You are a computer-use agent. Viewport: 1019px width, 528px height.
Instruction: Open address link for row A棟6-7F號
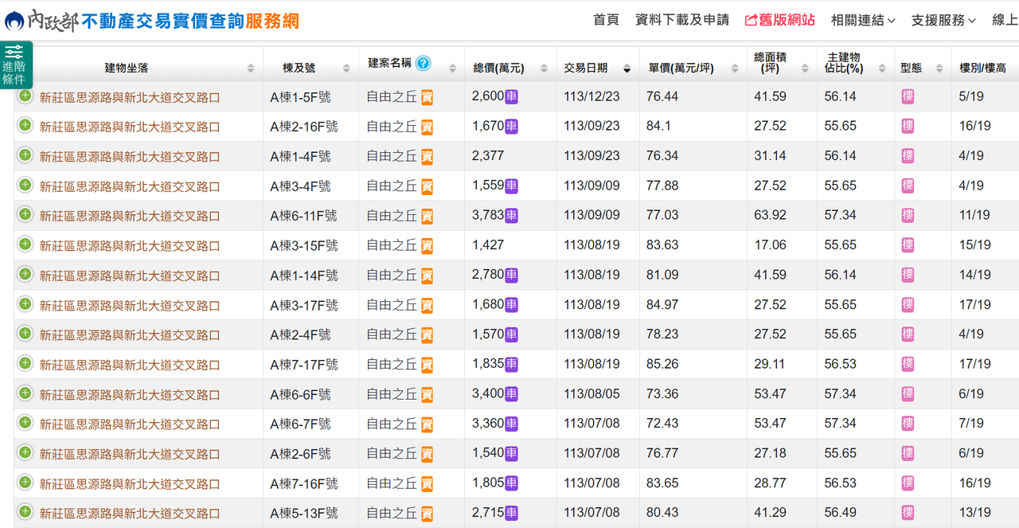click(130, 424)
